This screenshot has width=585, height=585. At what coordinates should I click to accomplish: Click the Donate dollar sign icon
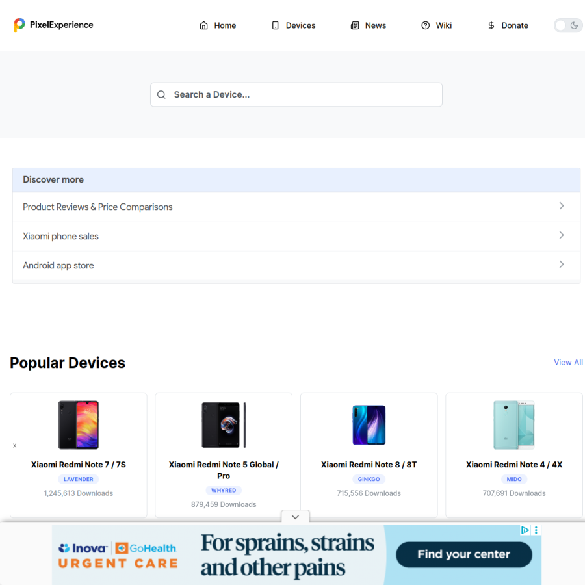491,25
